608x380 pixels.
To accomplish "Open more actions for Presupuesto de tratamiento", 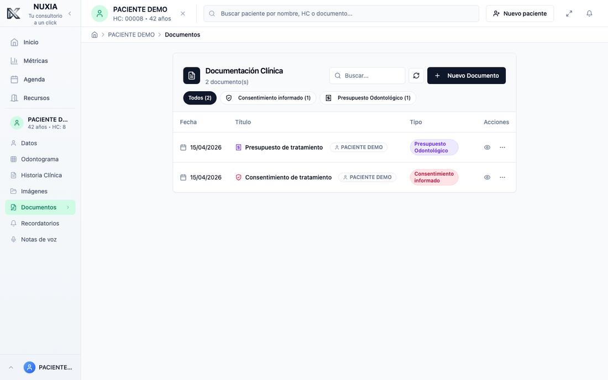I will pyautogui.click(x=502, y=147).
